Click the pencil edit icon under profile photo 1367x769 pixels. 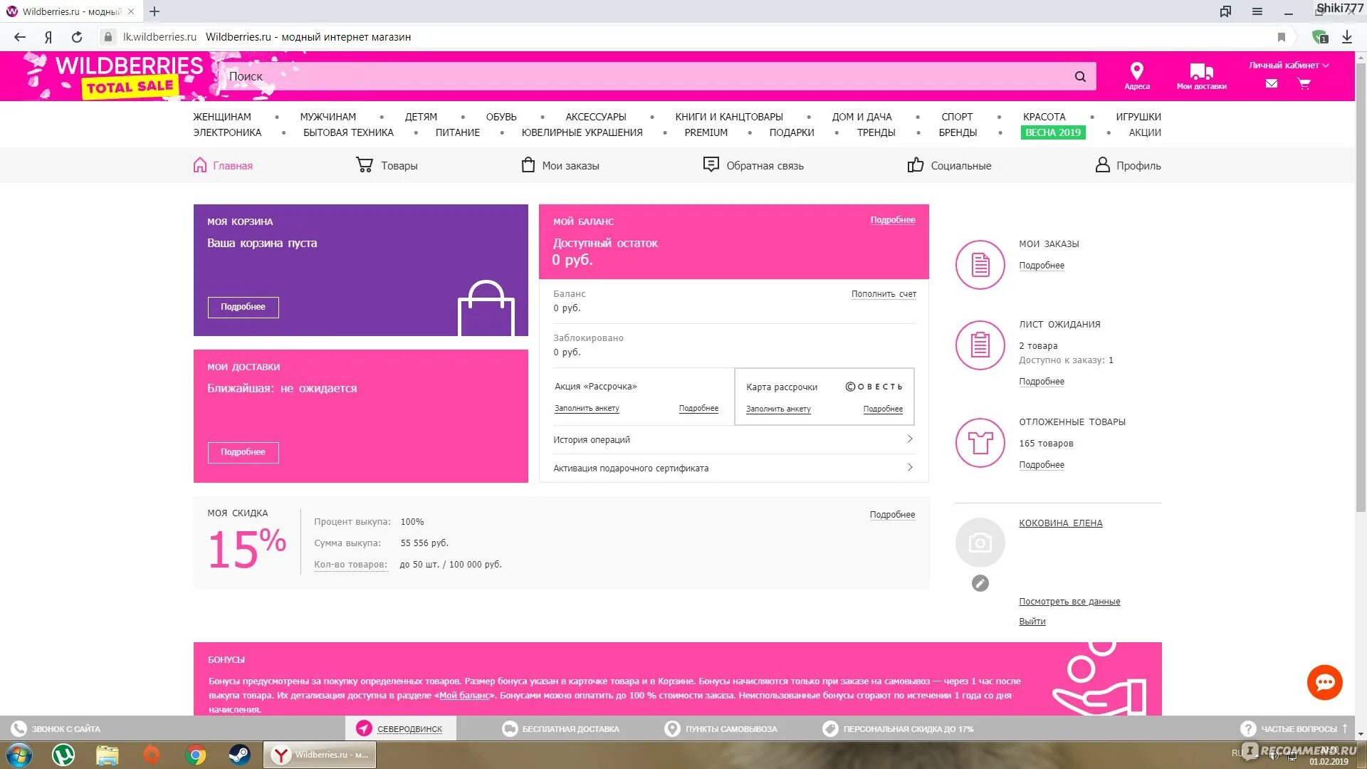coord(980,583)
